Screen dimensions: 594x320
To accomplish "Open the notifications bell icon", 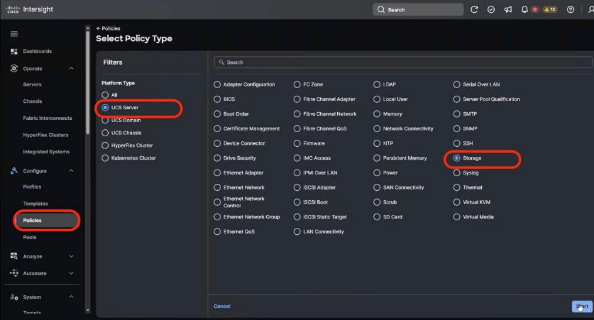I will (x=524, y=9).
